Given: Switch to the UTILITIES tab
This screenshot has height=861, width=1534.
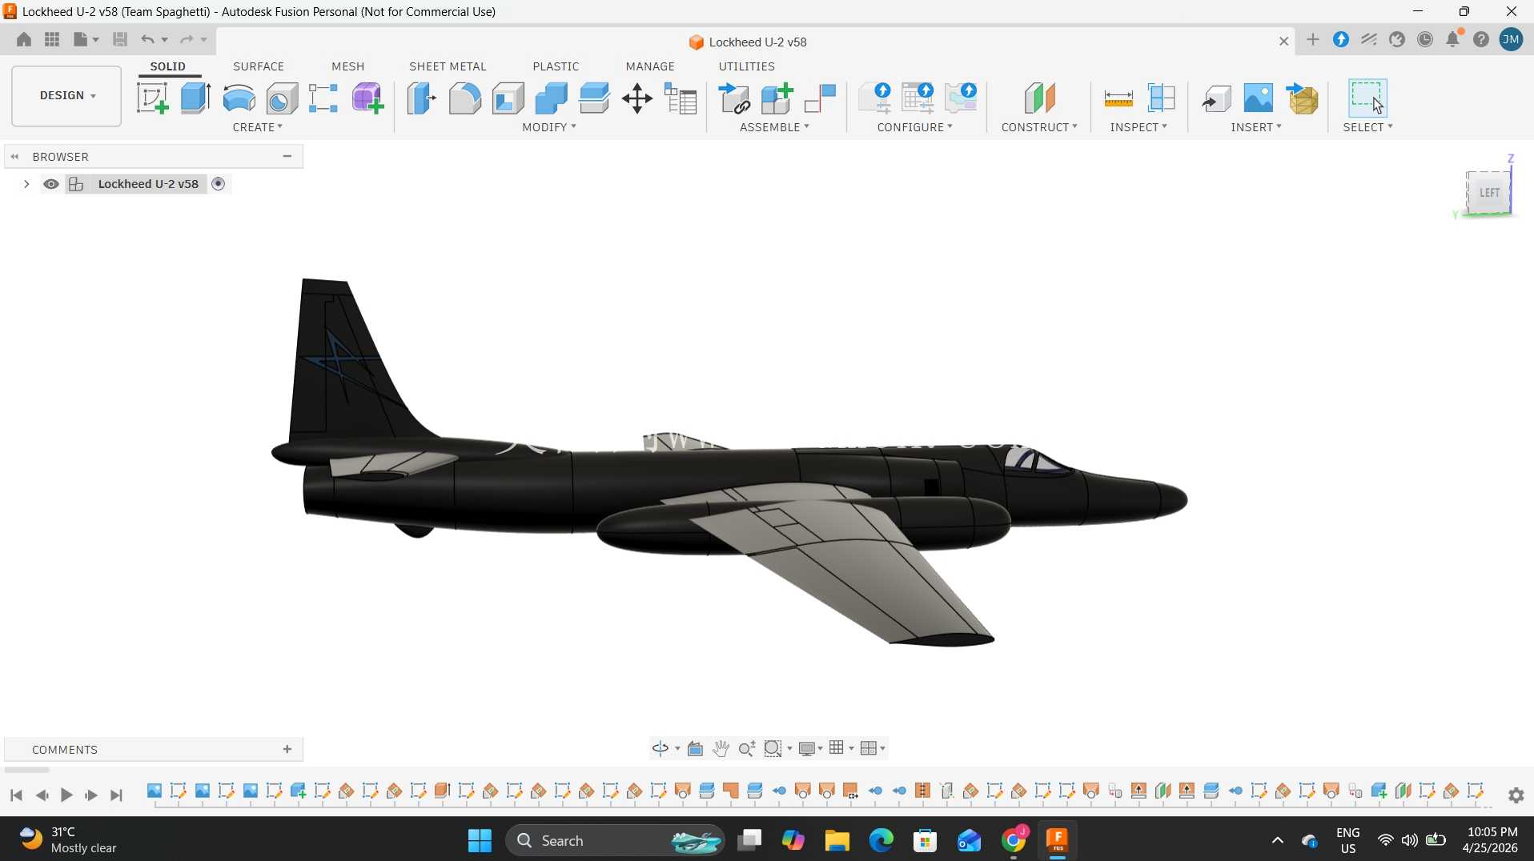Looking at the screenshot, I should [746, 66].
